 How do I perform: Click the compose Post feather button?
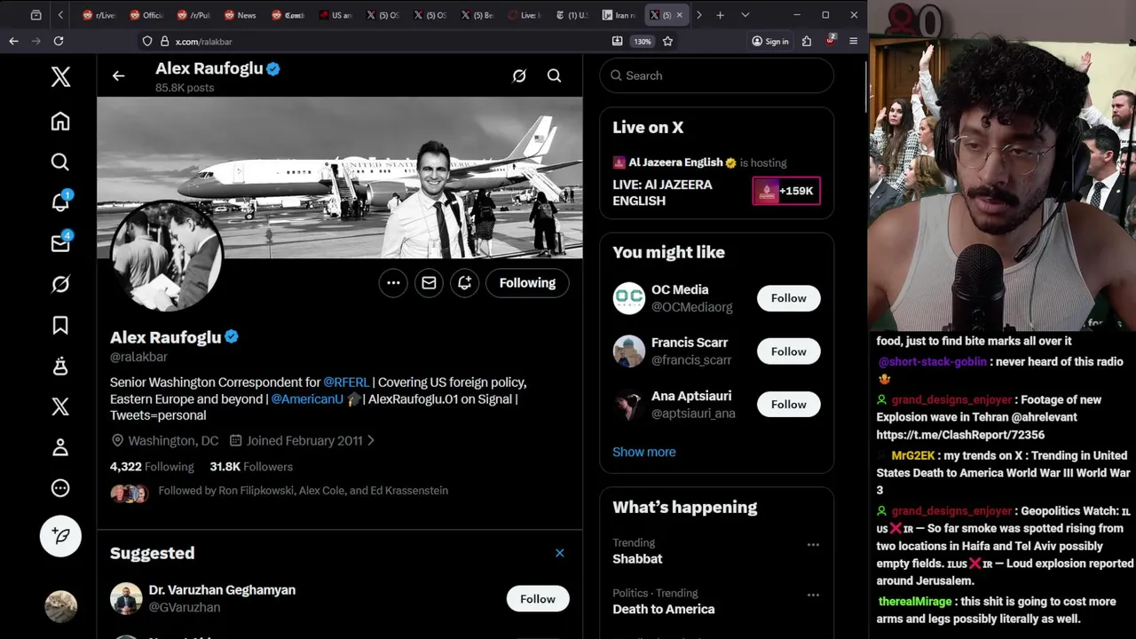[x=60, y=535]
